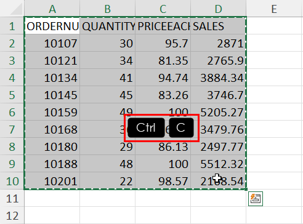
Task: Select column D header
Action: 219,8
